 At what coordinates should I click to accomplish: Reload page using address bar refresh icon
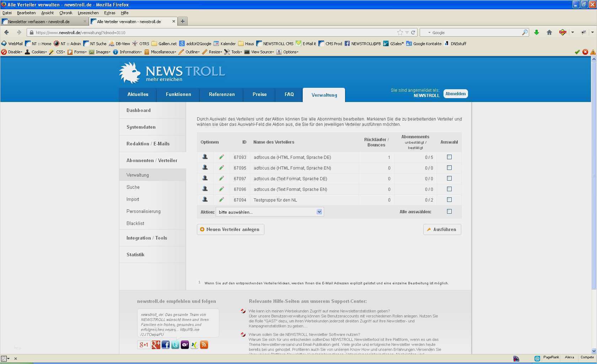click(413, 32)
